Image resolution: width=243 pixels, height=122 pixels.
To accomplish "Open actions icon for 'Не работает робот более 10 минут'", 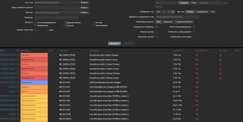I will click(x=220, y=55).
